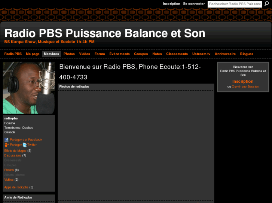Click the Photos de radiopbs heading
Viewport: 272px width, 203px height.
point(74,86)
